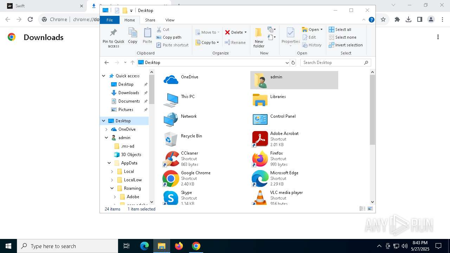Image resolution: width=450 pixels, height=253 pixels.
Task: Click Invert selection in ribbon
Action: pos(346,45)
